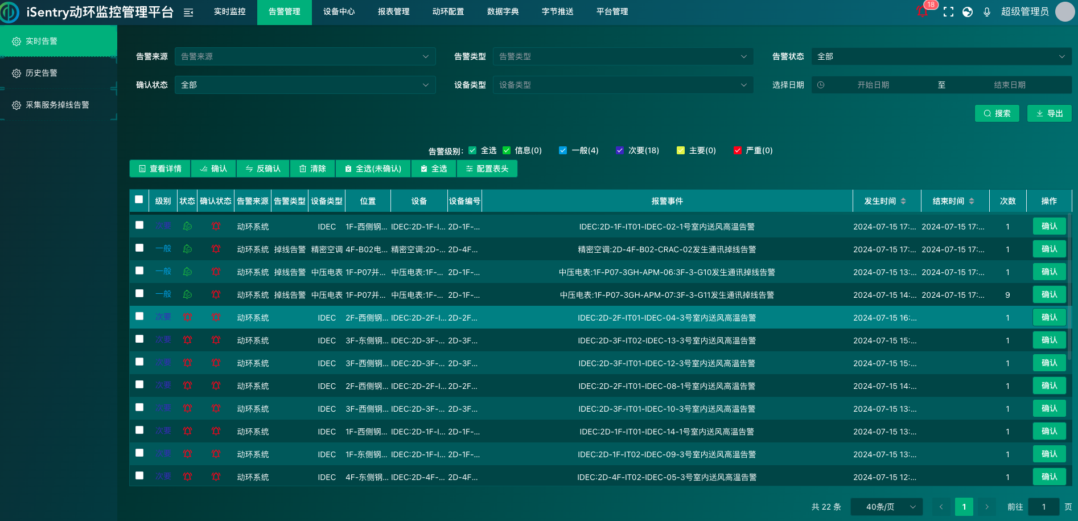Click the status icon in the 3GH-APM-06 alarm row
The width and height of the screenshot is (1078, 521).
[x=187, y=272]
